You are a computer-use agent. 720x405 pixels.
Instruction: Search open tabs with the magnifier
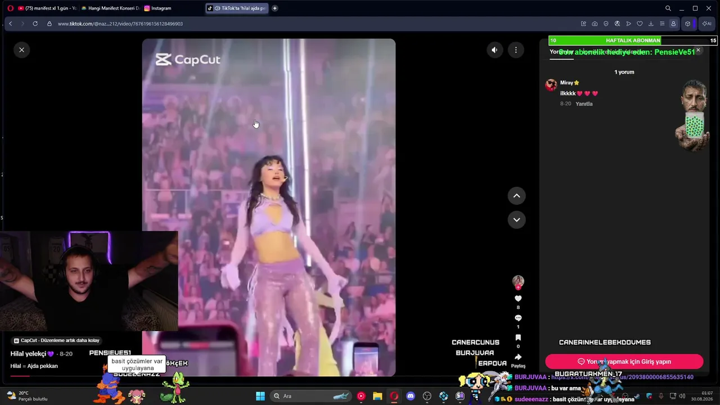pos(668,8)
